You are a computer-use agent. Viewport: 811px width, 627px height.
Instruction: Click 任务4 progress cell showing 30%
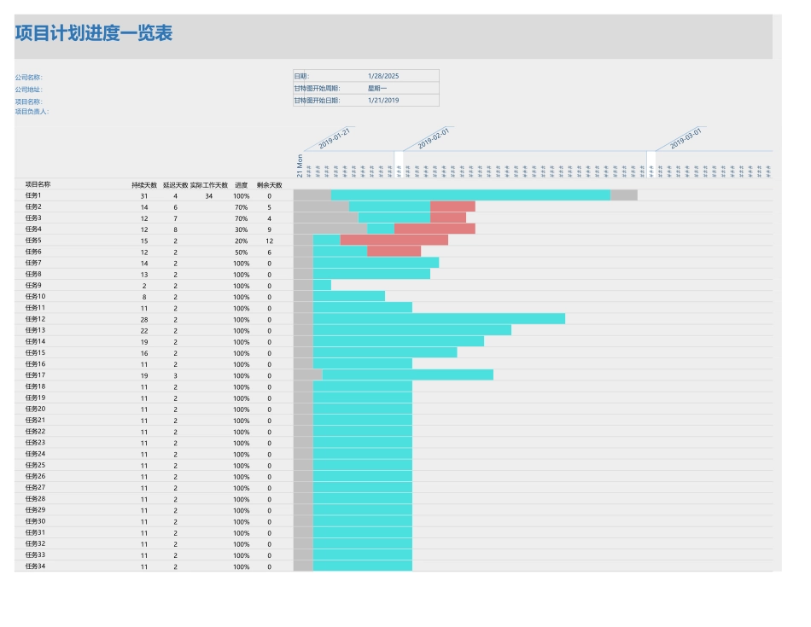click(x=242, y=229)
